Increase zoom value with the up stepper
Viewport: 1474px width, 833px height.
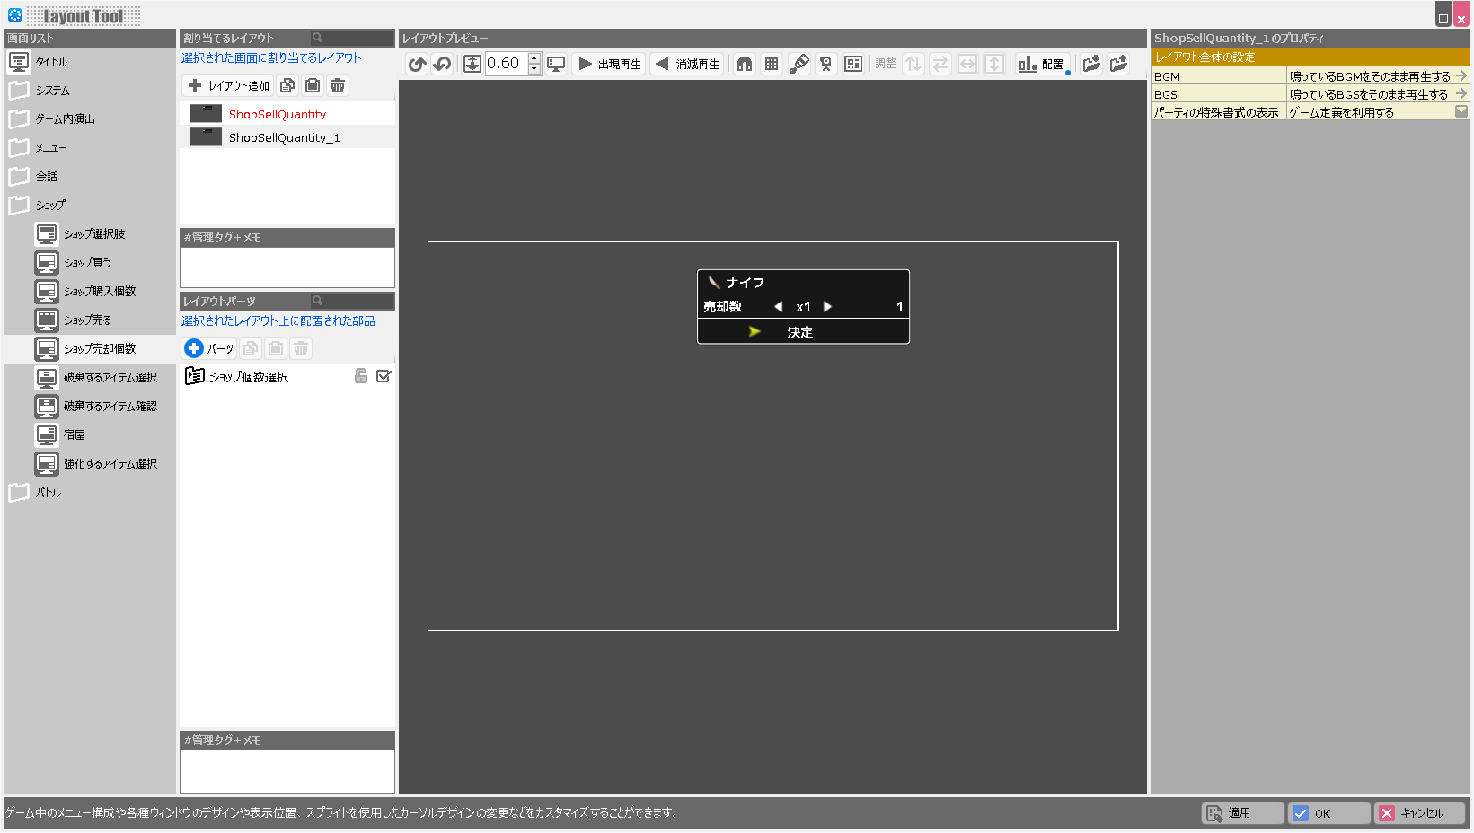click(534, 58)
